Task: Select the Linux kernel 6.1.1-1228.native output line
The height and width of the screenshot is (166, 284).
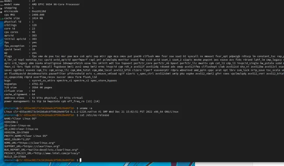Action: pyautogui.click(x=91, y=112)
